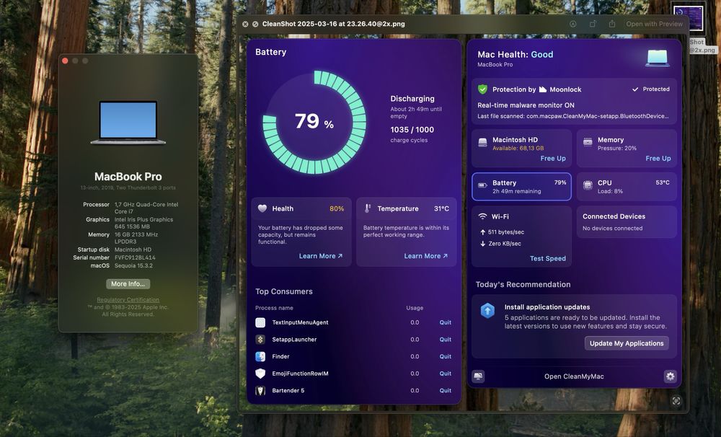Click the Open with Preview button
Screen dimensions: 721x437
click(x=655, y=24)
